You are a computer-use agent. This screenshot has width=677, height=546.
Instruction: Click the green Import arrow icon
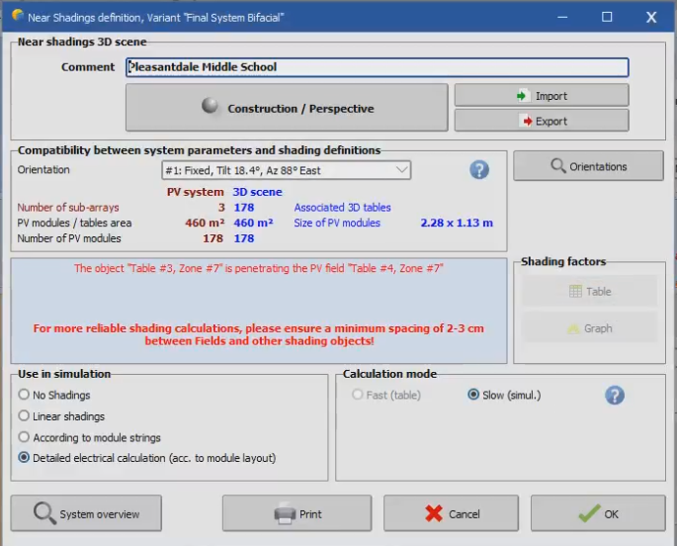522,96
